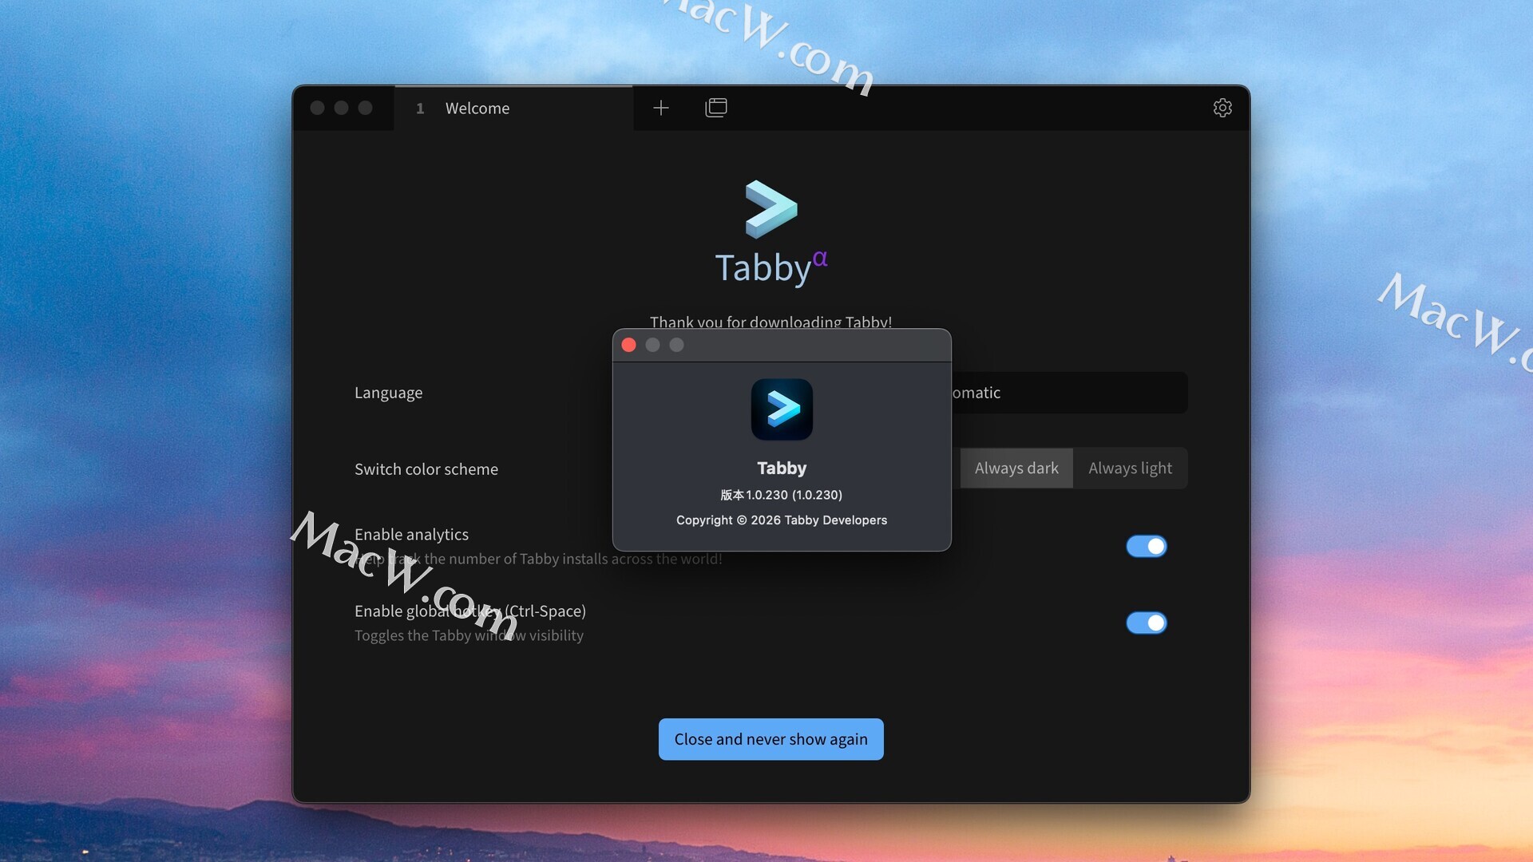This screenshot has height=862, width=1533.
Task: Open the settings gear icon
Action: pos(1222,108)
